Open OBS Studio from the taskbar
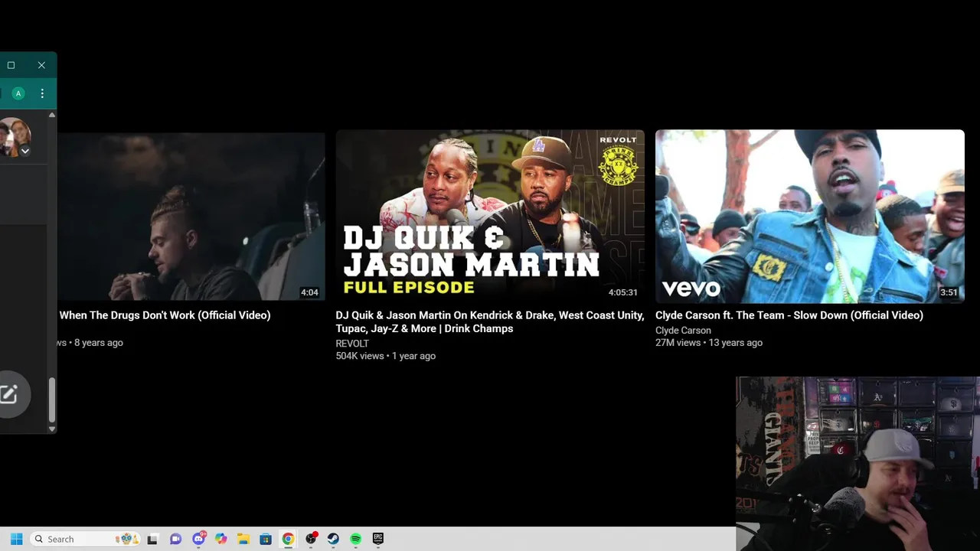 311,539
